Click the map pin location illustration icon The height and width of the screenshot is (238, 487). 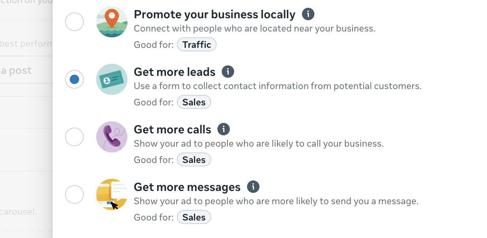click(112, 22)
